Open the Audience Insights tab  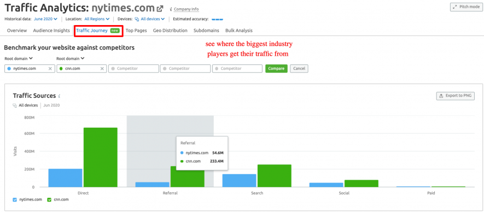point(51,31)
